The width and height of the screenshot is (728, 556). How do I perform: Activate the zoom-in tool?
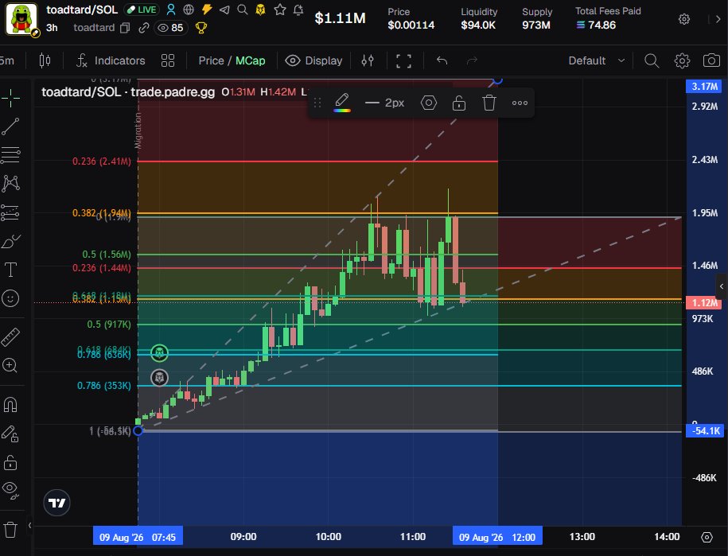(x=10, y=366)
